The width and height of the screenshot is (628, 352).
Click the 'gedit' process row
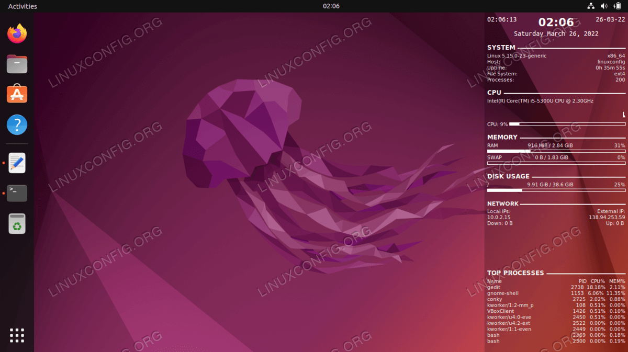click(x=556, y=287)
